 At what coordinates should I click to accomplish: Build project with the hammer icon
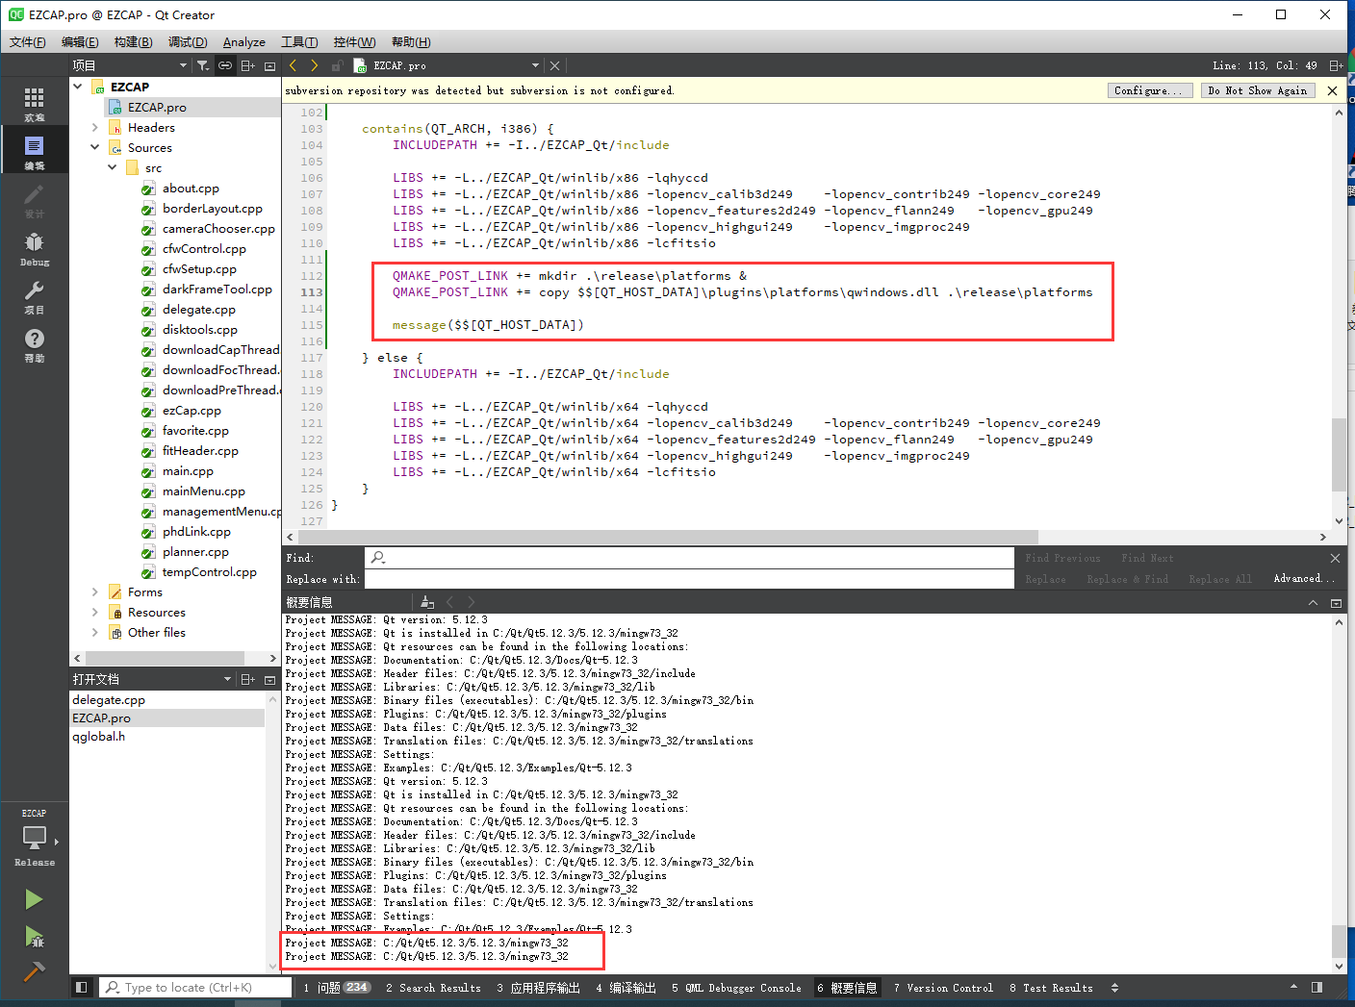34,971
